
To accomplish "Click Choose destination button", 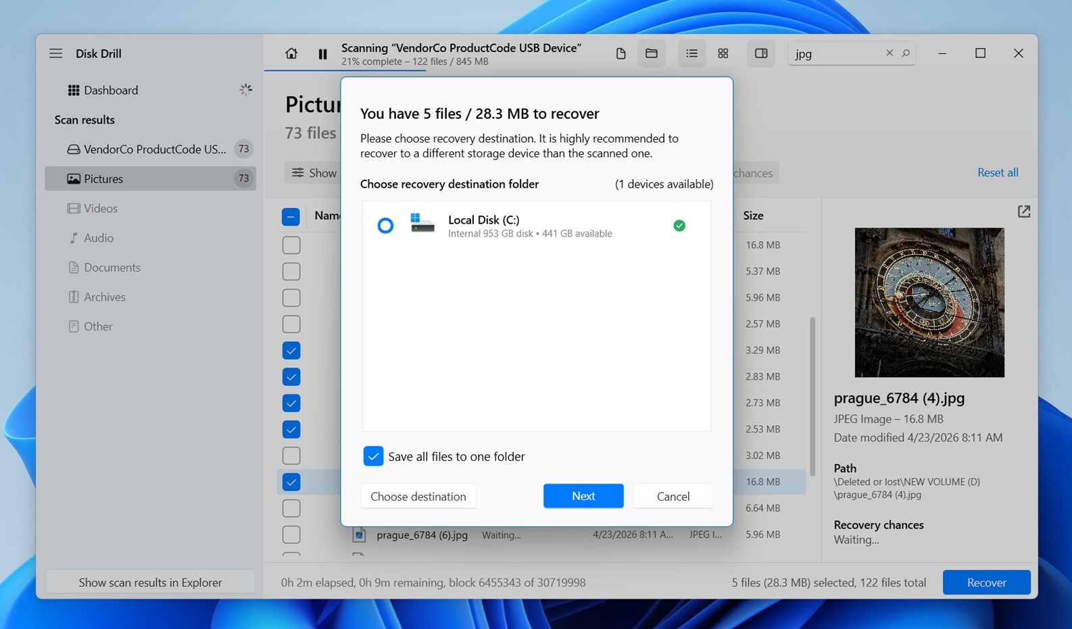I will (418, 497).
